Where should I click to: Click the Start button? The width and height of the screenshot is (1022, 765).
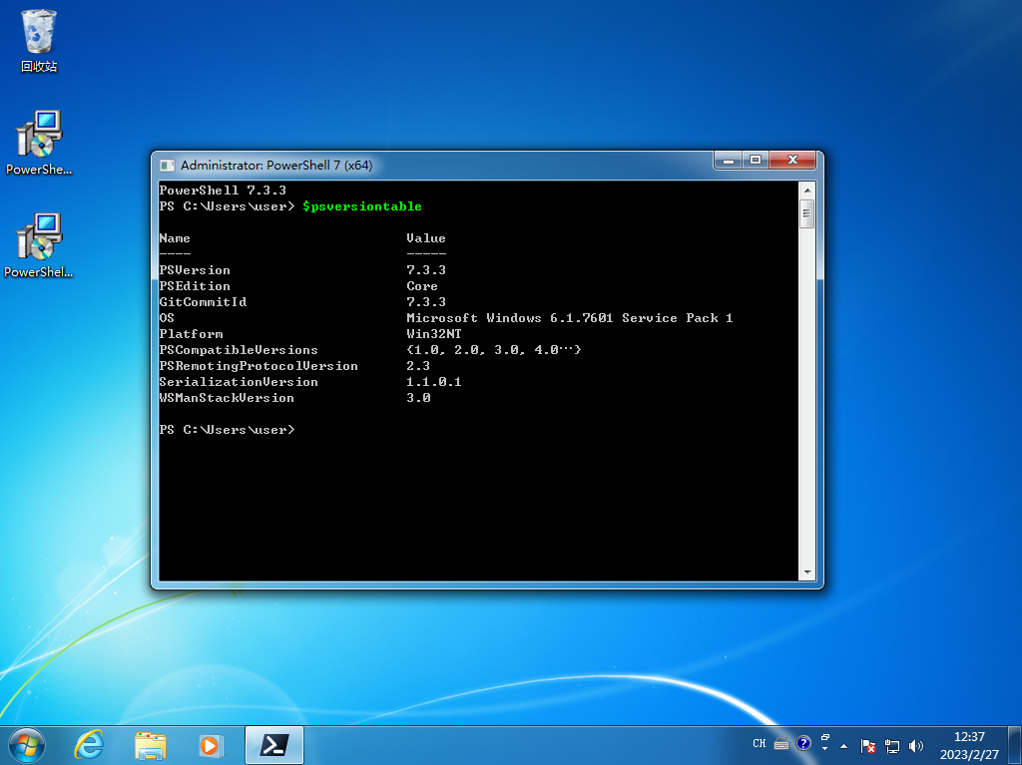25,745
